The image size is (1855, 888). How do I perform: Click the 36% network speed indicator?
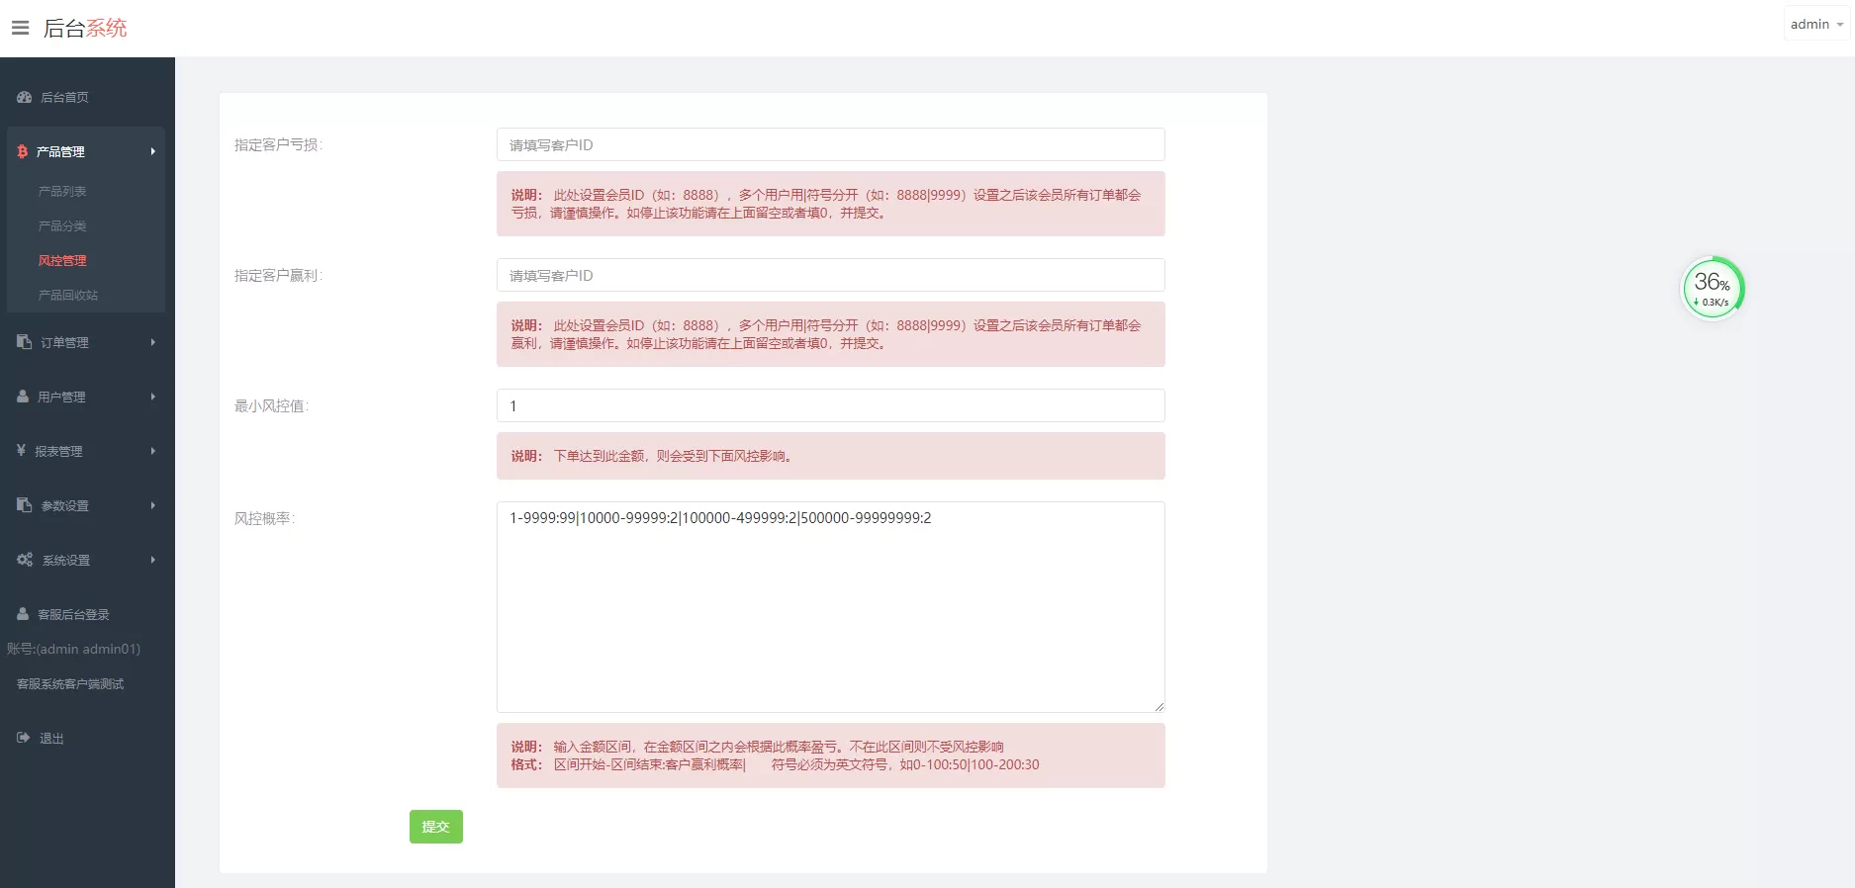click(x=1713, y=289)
